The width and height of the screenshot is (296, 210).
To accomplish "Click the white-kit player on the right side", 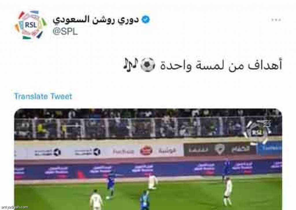I will 227,191.
